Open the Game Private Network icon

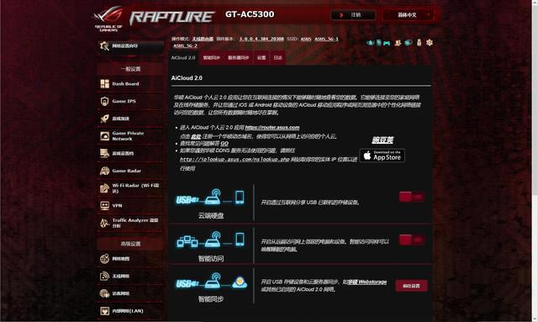tap(104, 136)
